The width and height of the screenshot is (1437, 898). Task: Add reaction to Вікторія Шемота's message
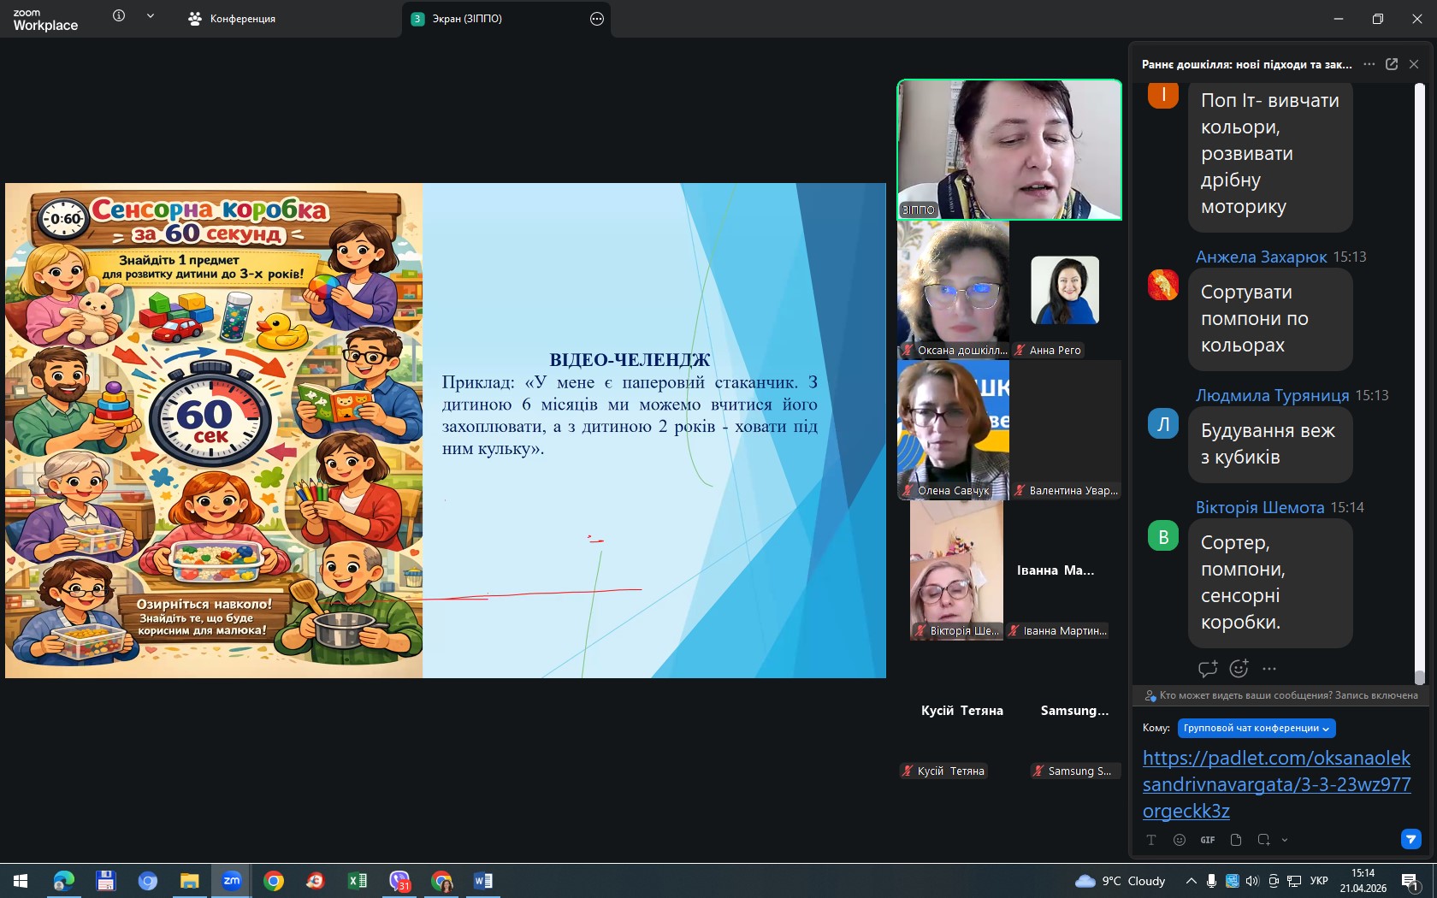(x=1239, y=669)
